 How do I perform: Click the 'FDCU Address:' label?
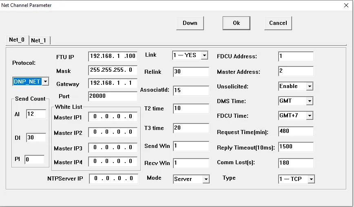click(237, 56)
